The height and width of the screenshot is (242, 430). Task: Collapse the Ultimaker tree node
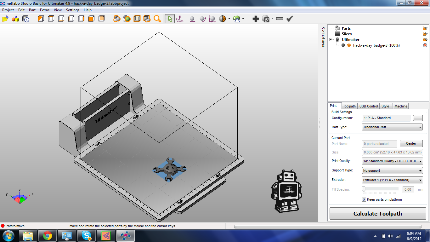pyautogui.click(x=331, y=40)
